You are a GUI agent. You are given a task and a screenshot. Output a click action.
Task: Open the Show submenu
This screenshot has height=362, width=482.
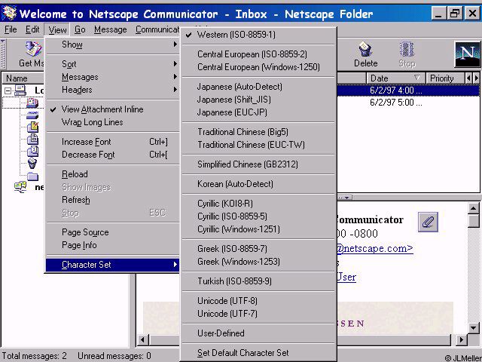pos(112,44)
